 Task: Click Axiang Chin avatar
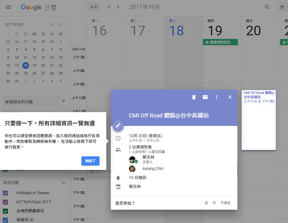[x=132, y=169]
